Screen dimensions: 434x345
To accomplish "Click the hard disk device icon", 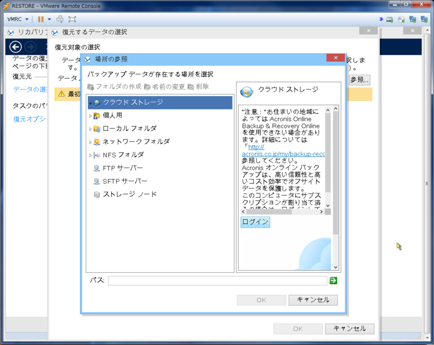I will 389,20.
